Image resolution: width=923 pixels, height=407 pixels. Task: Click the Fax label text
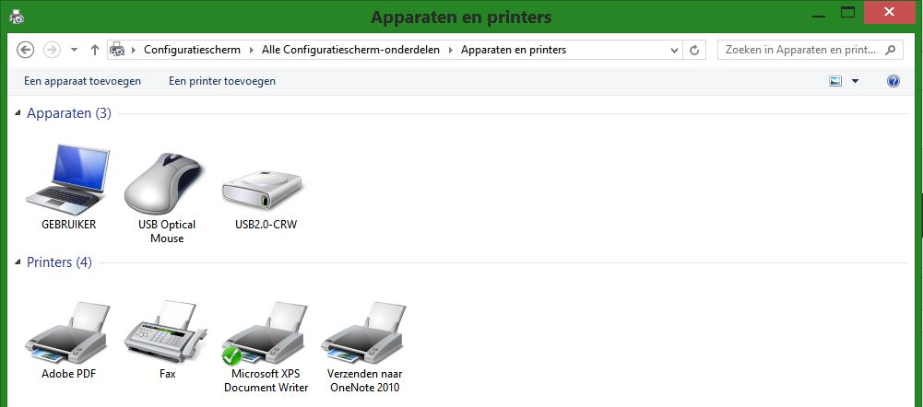(x=167, y=374)
